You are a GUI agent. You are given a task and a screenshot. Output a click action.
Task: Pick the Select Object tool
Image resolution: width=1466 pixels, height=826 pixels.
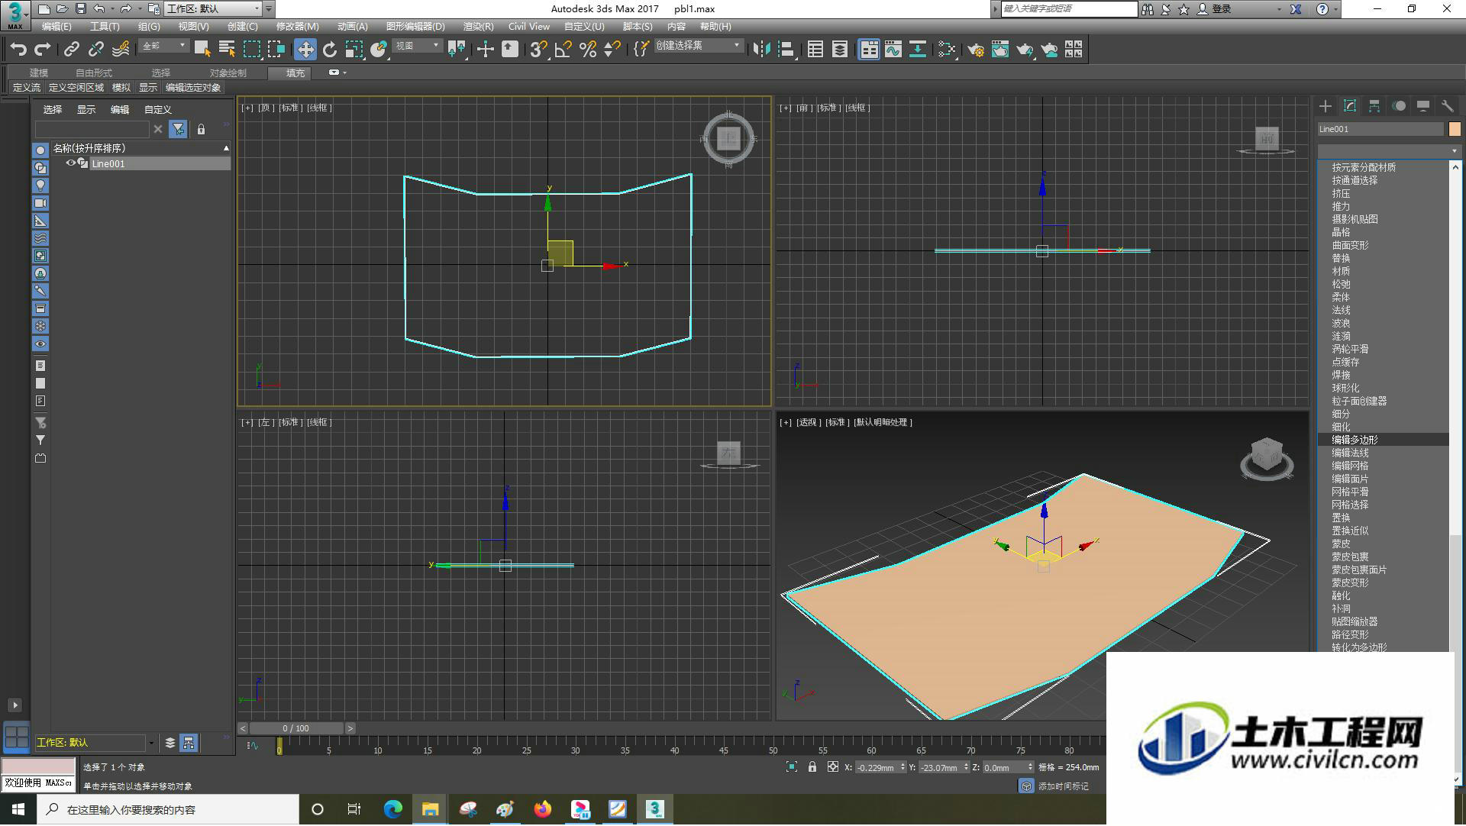click(202, 50)
